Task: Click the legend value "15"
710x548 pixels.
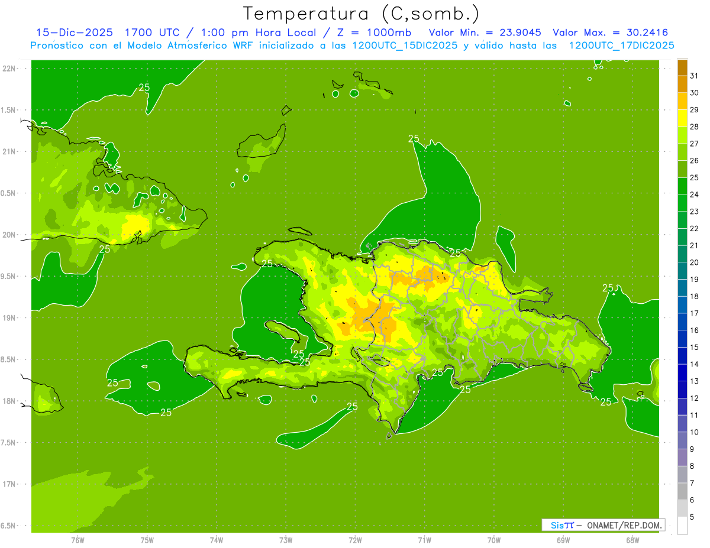Action: pyautogui.click(x=695, y=348)
